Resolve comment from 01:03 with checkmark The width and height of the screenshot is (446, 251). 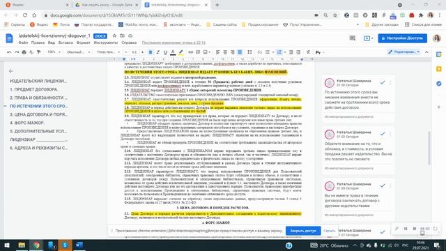[383, 185]
